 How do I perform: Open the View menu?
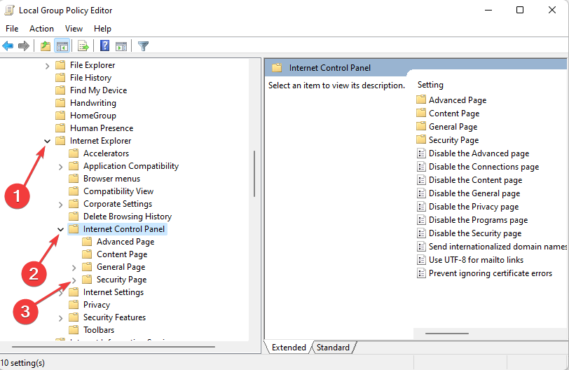(74, 29)
